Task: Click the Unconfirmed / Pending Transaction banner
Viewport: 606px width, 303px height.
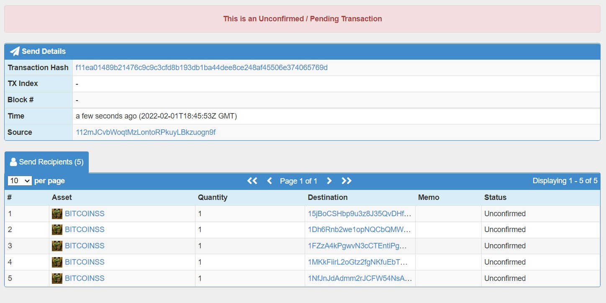Action: tap(303, 19)
